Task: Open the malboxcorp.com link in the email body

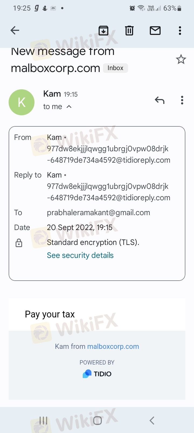Action: point(113,346)
